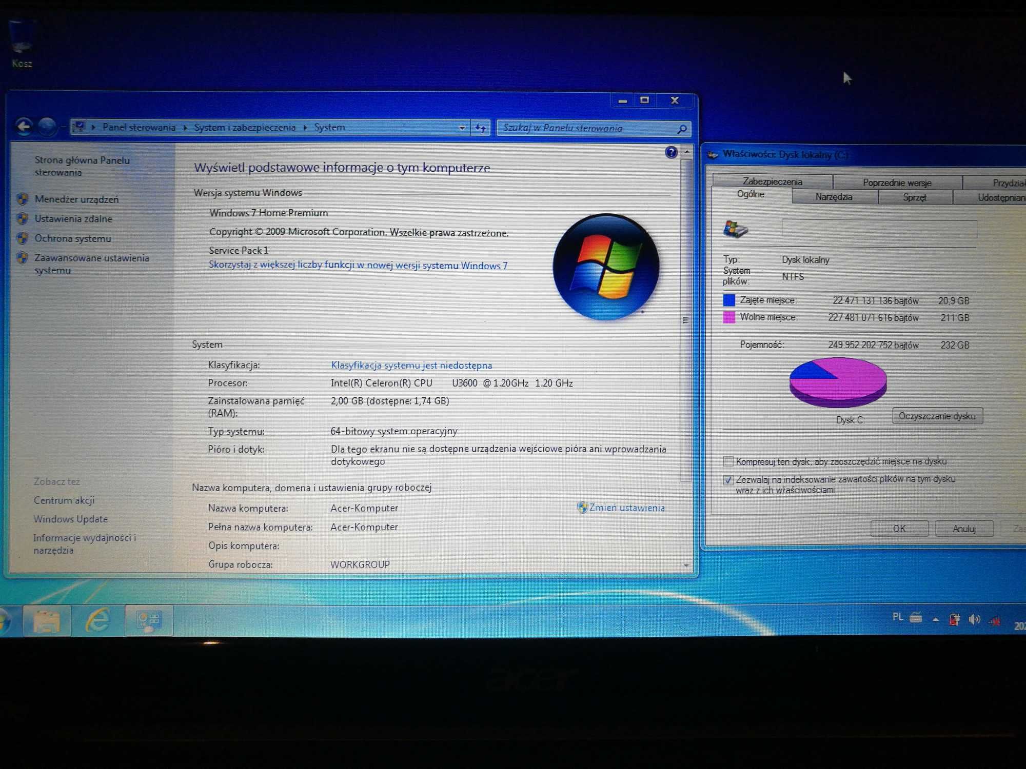Click the Szukaj w Panelu sterowania field
The height and width of the screenshot is (769, 1026).
594,128
